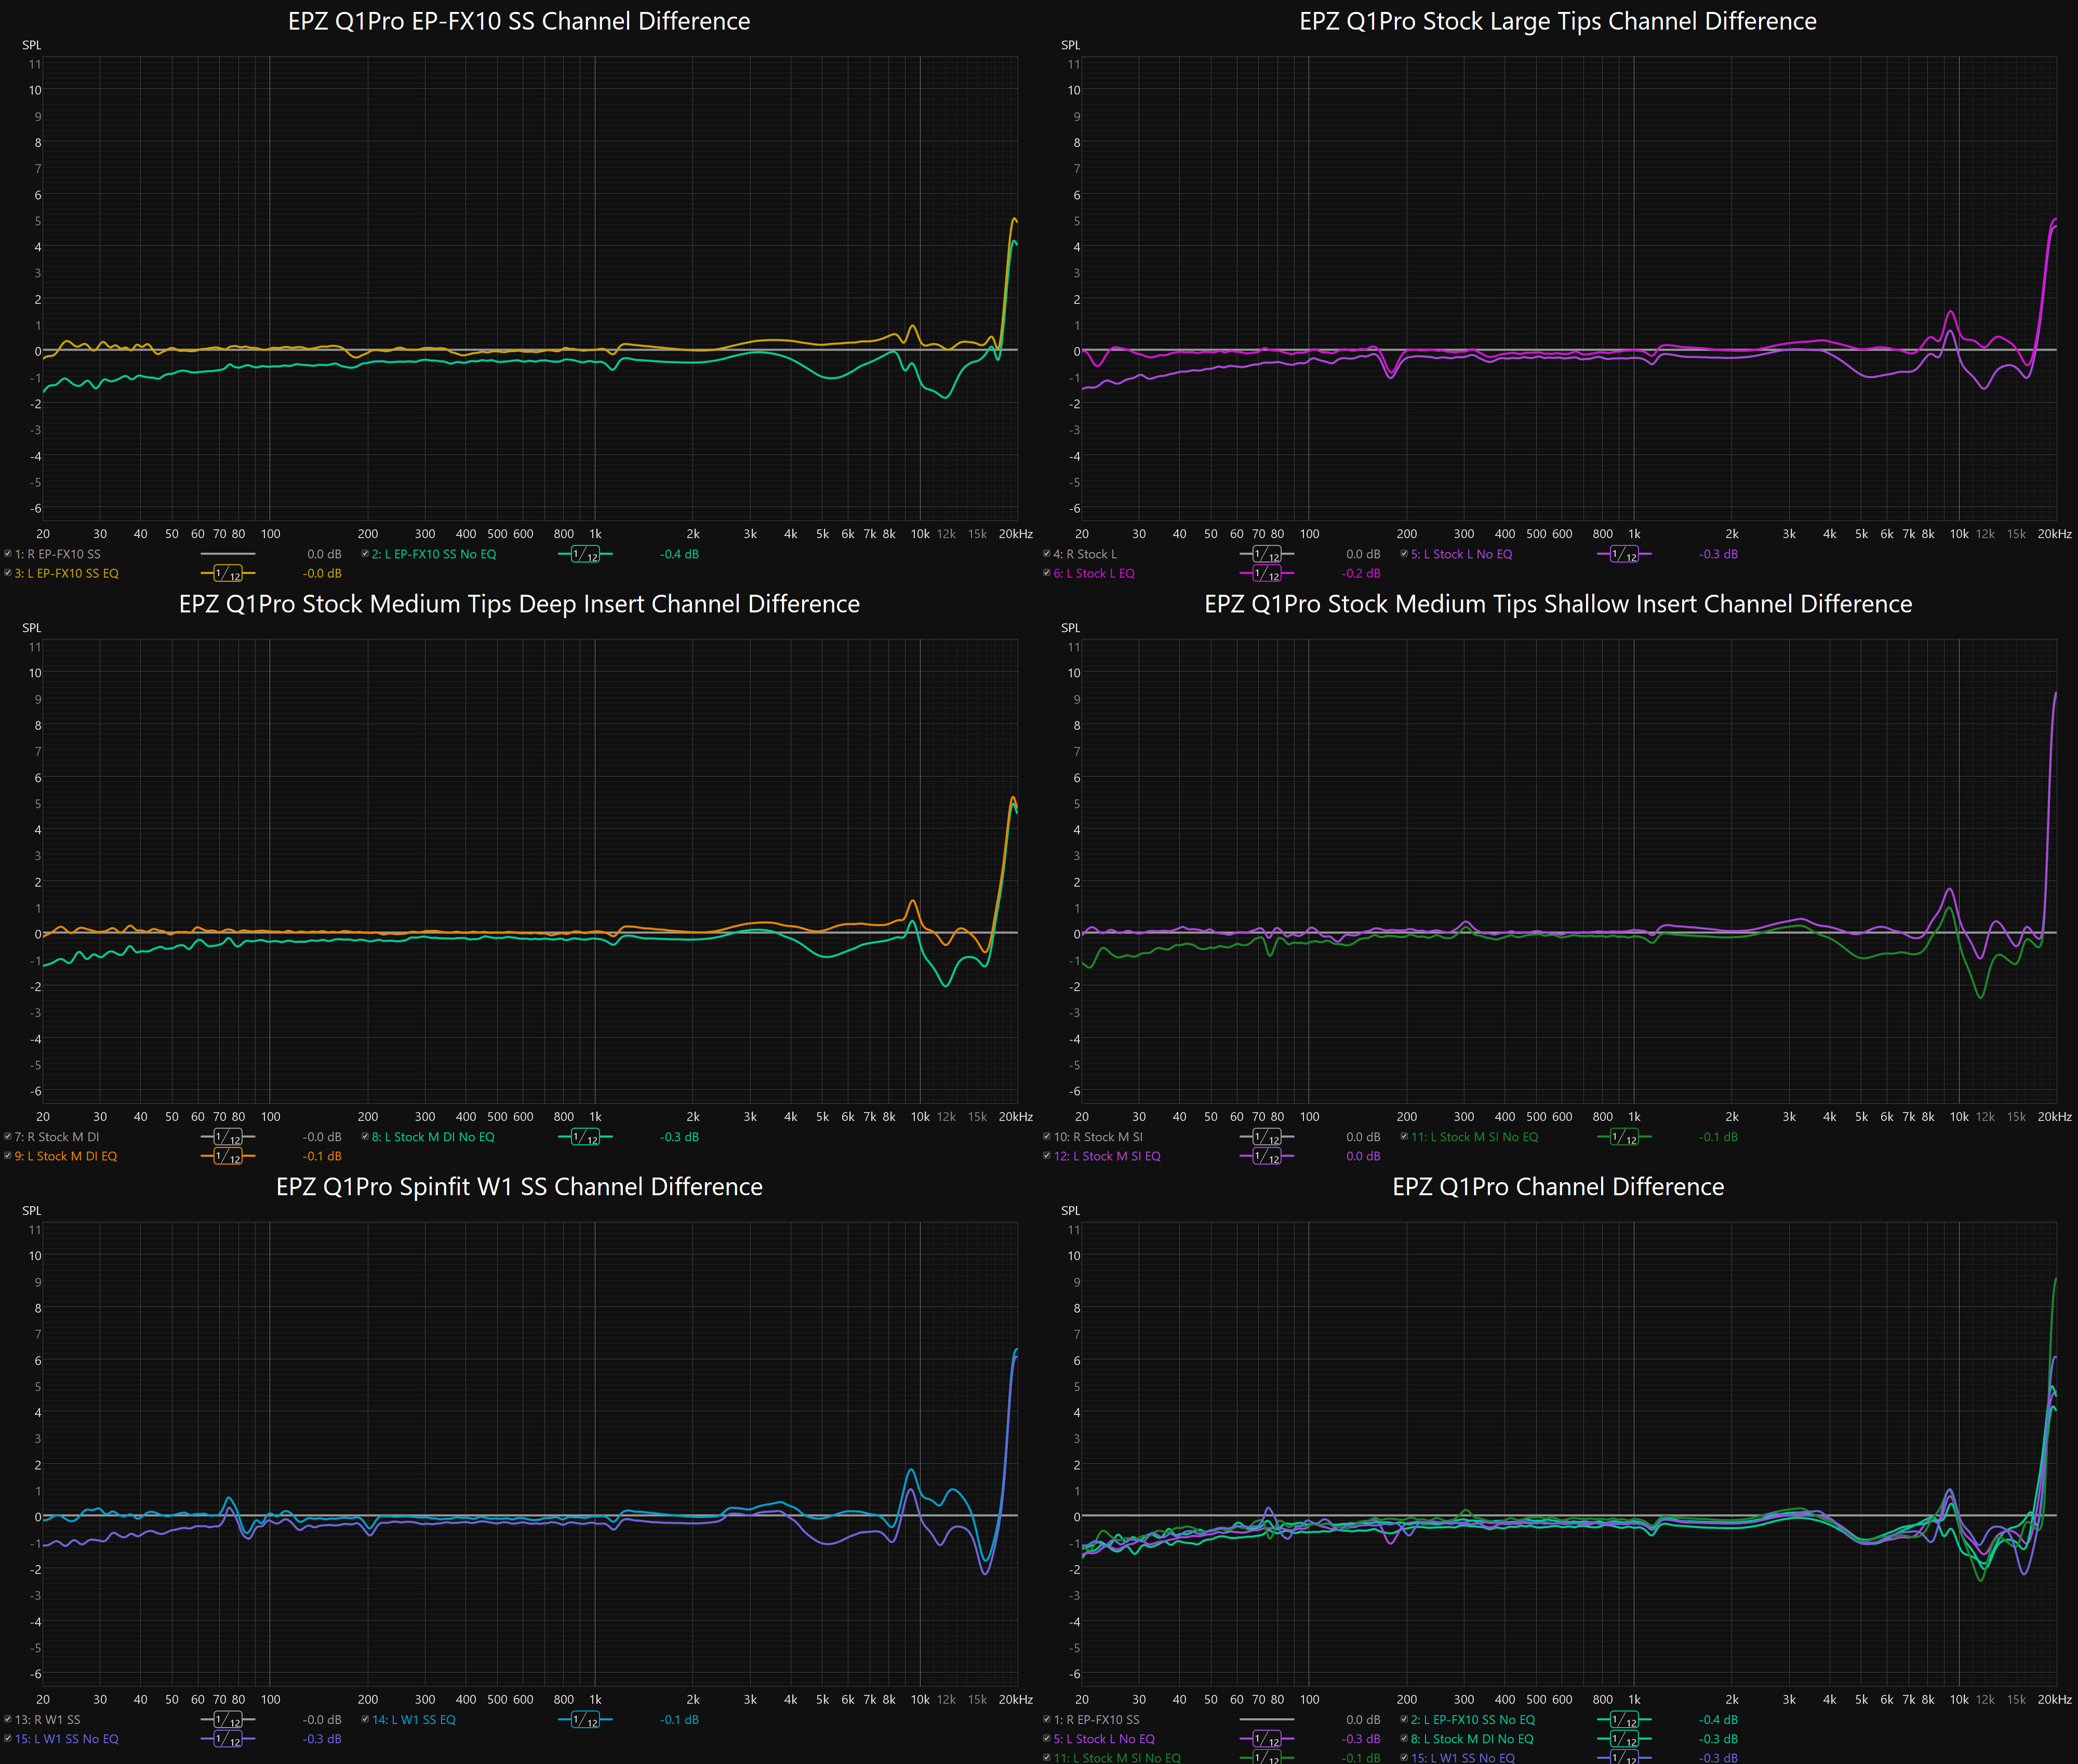Click the 1/12 smoothing icon for 4: R Stock L
The image size is (2078, 1764).
click(1267, 554)
